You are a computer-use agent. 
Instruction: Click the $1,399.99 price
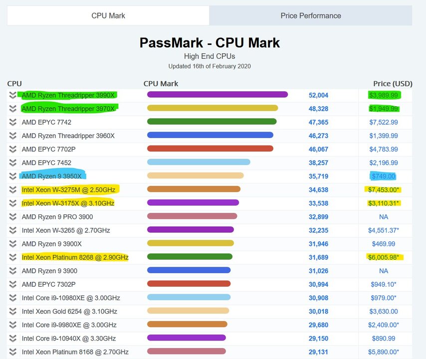[x=383, y=136]
